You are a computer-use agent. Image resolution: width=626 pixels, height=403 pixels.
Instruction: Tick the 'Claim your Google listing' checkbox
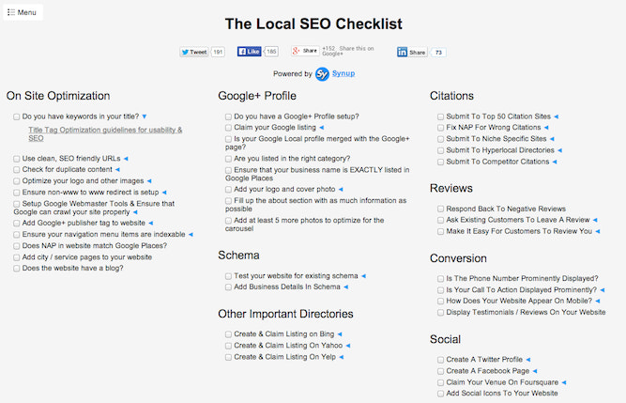228,128
